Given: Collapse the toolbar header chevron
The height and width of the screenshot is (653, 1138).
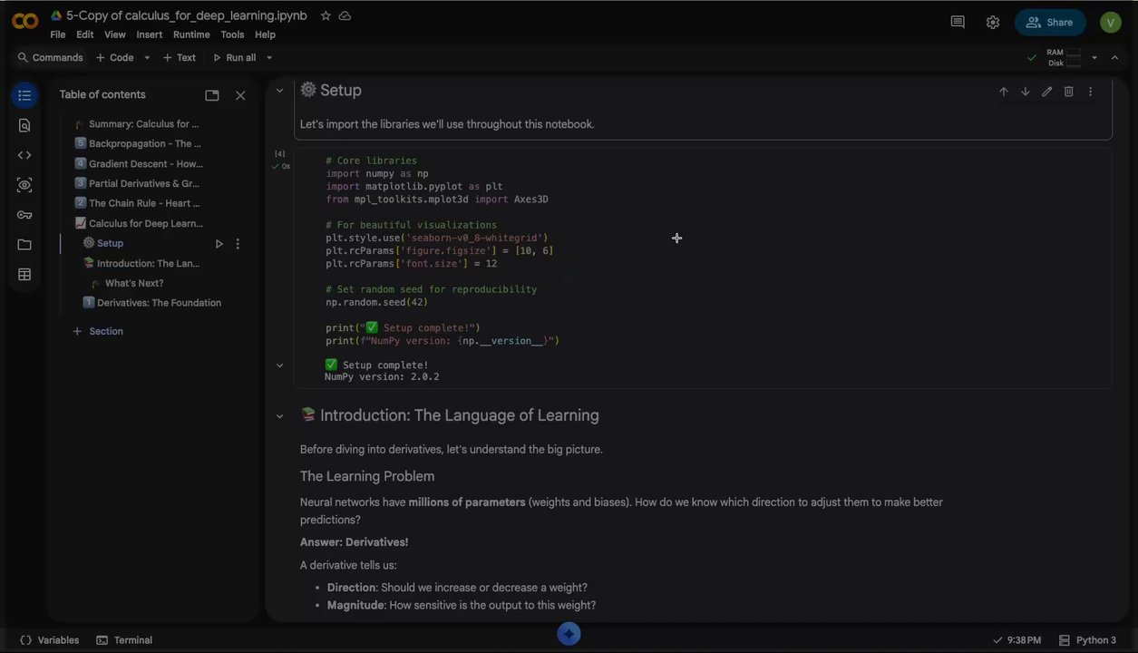Looking at the screenshot, I should (x=1117, y=58).
